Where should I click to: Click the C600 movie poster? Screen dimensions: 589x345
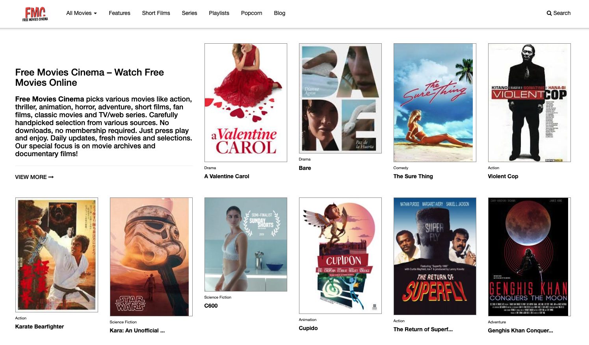245,244
